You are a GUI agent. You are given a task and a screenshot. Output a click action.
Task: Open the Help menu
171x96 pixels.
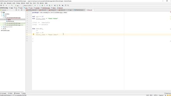pos(46,3)
